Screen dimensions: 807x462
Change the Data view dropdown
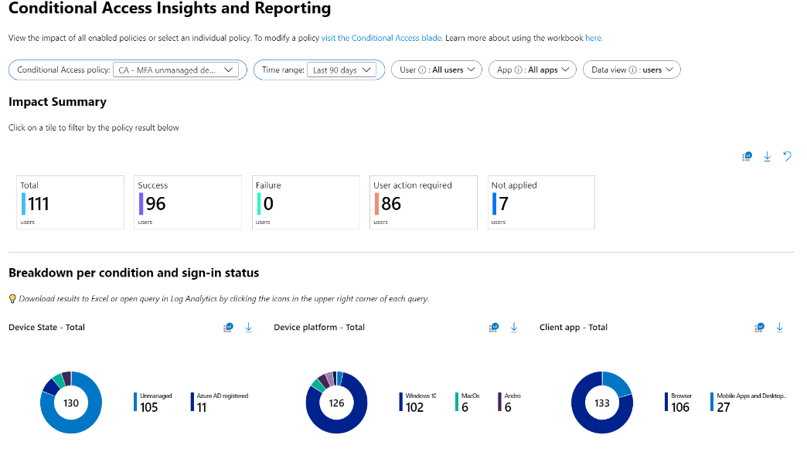pos(631,70)
